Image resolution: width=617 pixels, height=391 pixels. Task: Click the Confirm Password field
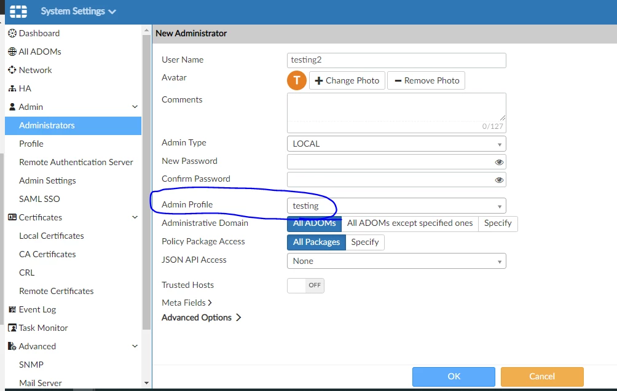pyautogui.click(x=396, y=180)
